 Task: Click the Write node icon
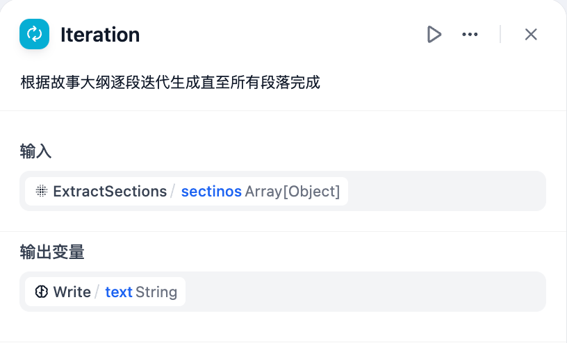pyautogui.click(x=41, y=292)
